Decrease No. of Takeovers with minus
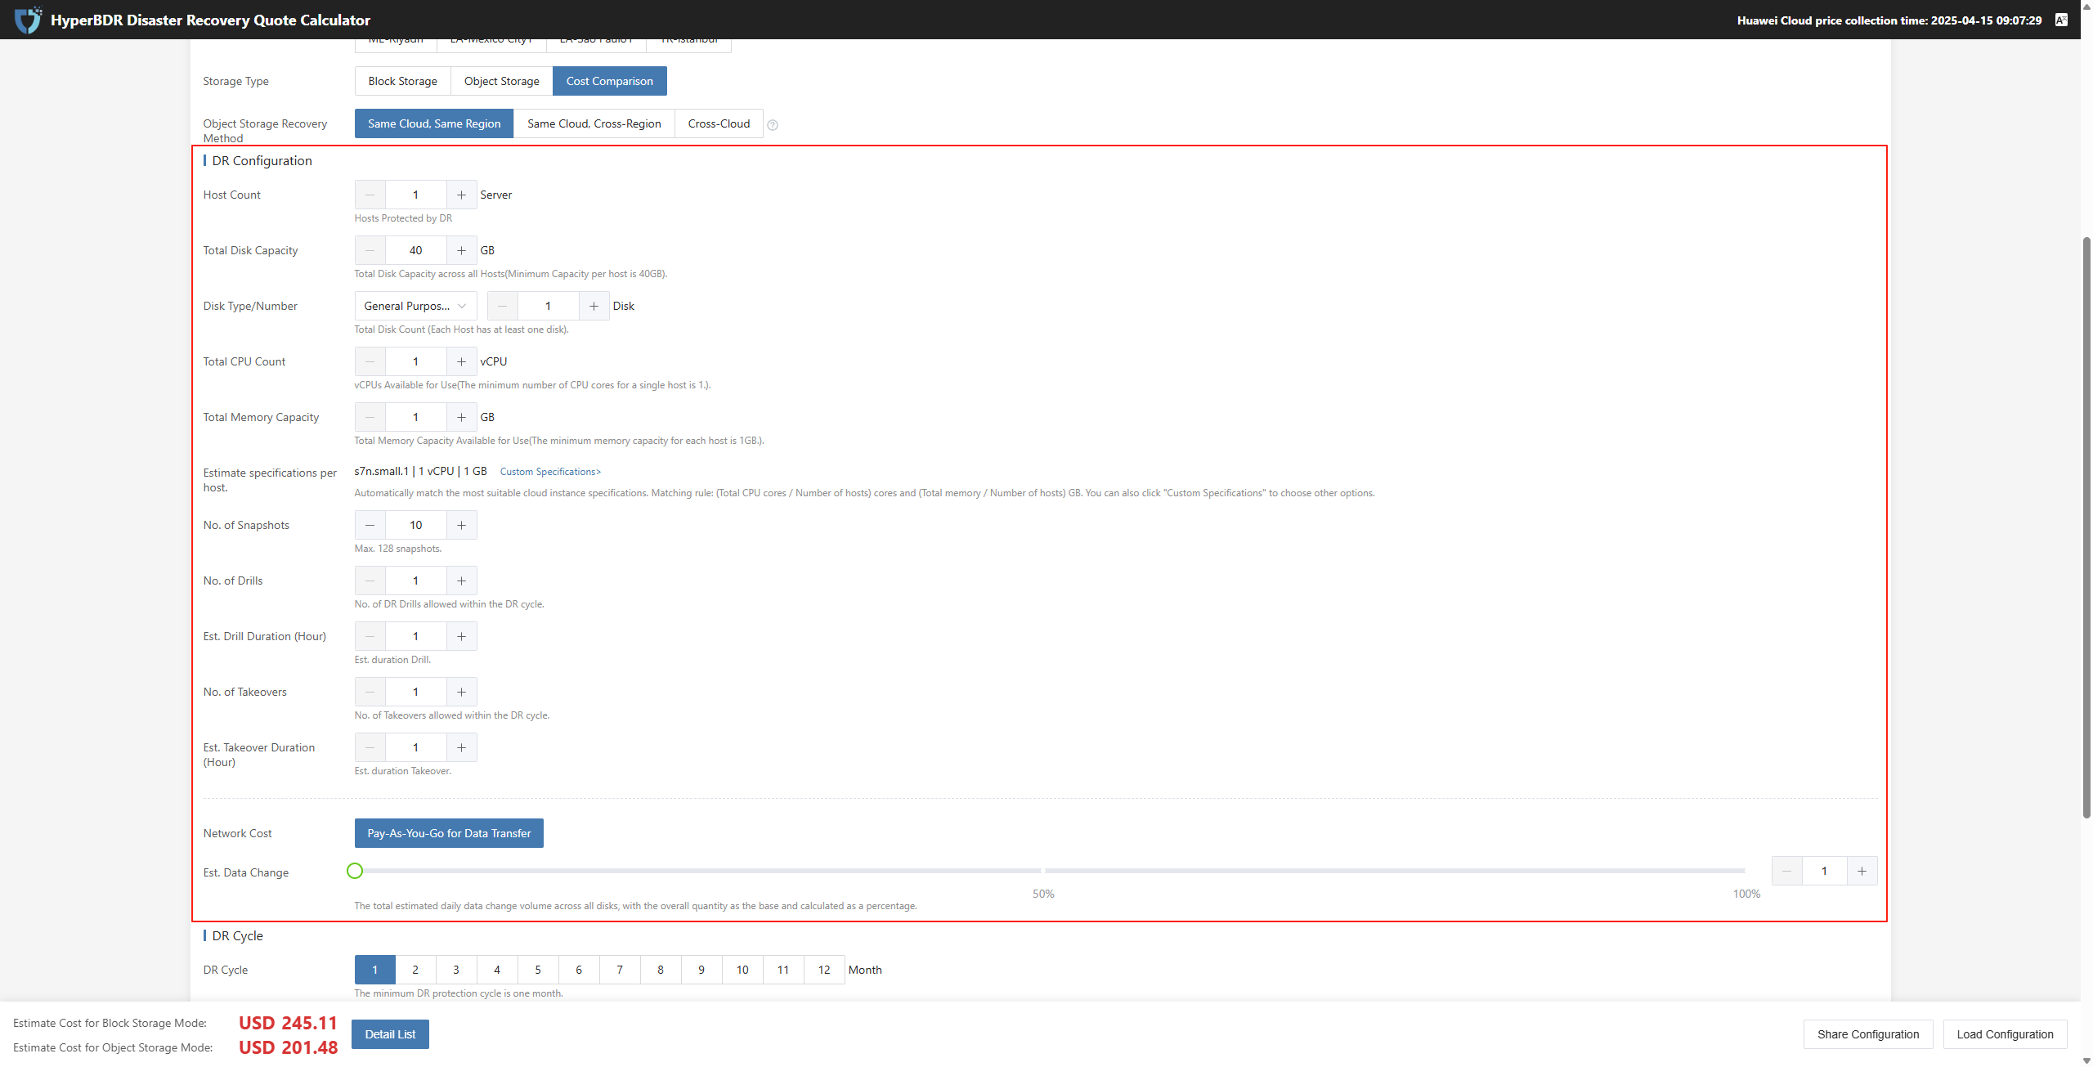The image size is (2093, 1067). coord(370,692)
